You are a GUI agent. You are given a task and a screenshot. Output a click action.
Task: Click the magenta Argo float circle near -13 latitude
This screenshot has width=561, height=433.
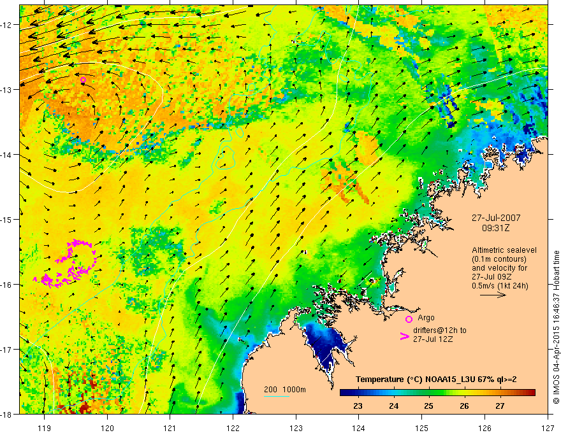[83, 80]
